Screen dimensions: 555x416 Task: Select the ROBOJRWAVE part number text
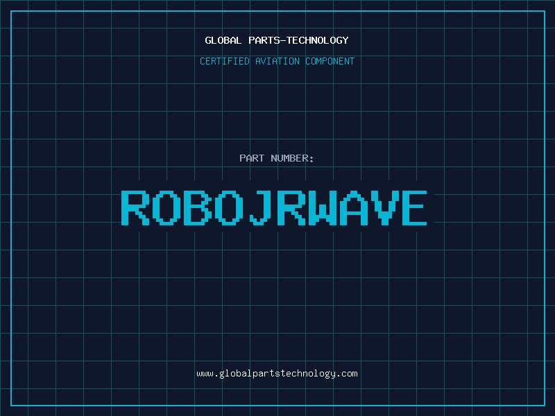[x=274, y=208]
